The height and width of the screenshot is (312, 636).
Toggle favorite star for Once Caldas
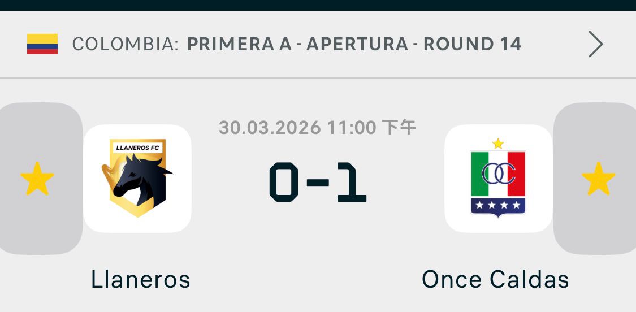click(598, 179)
